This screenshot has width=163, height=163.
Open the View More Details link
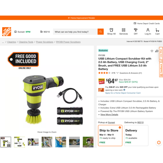click(109, 114)
